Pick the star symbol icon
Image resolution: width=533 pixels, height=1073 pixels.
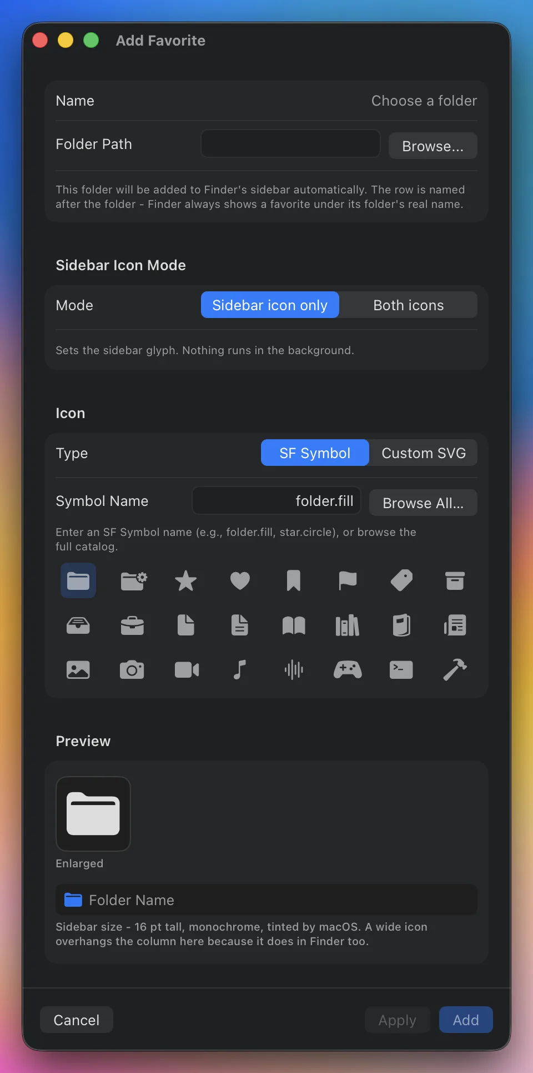tap(186, 580)
